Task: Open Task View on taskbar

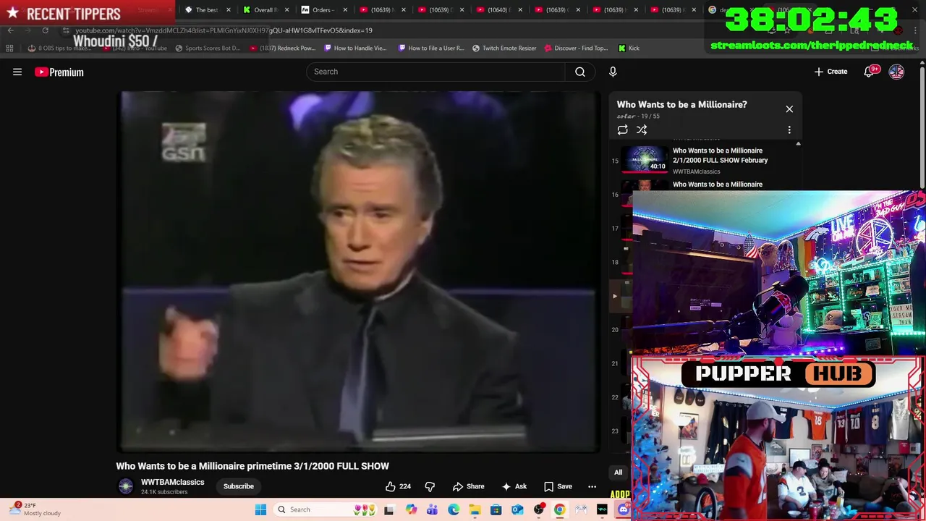Action: [x=388, y=509]
